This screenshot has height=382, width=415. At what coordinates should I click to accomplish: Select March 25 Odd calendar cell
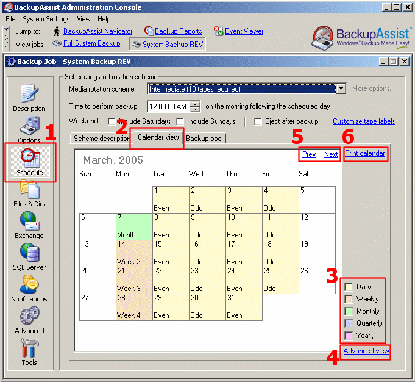(x=280, y=280)
